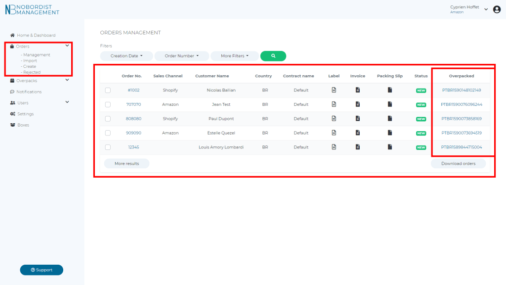The height and width of the screenshot is (285, 506).
Task: Check the box for order #1002
Action: (x=108, y=90)
